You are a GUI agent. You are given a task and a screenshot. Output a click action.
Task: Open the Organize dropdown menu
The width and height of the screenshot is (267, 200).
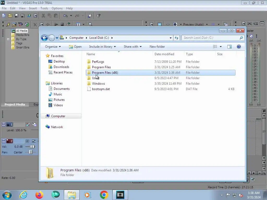pos(53,47)
